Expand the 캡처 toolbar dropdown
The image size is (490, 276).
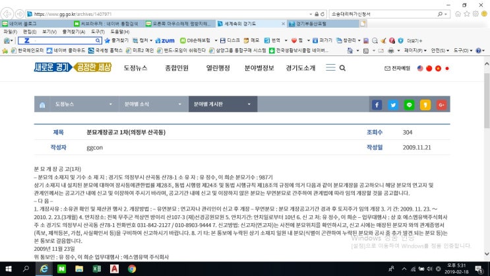[x=151, y=40]
